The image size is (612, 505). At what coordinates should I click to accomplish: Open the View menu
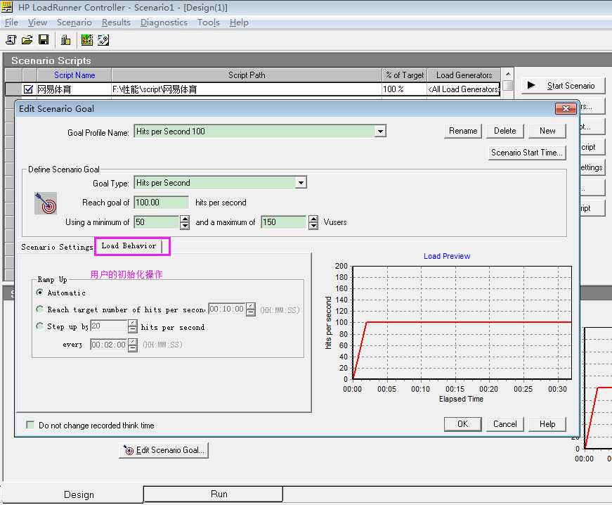click(x=37, y=23)
